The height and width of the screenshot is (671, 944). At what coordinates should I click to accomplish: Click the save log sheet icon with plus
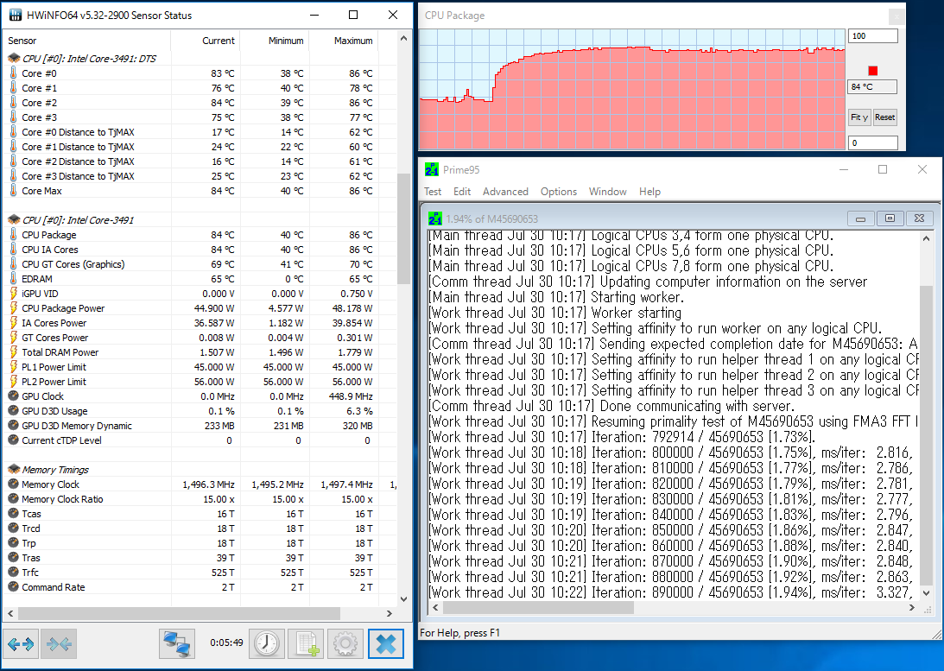(306, 644)
